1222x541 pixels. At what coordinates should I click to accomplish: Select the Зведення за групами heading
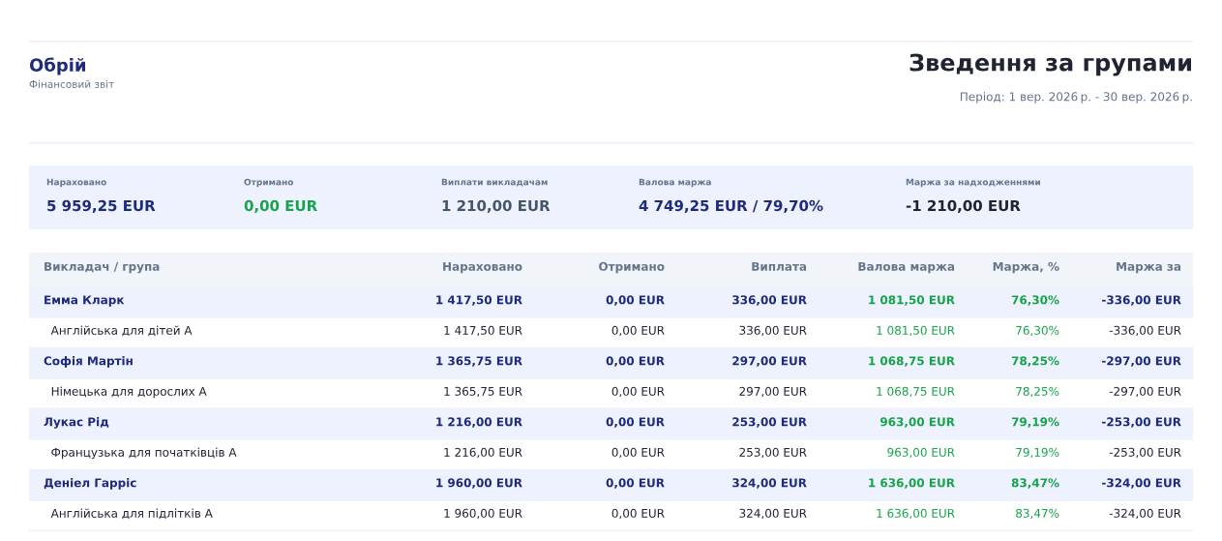1051,64
